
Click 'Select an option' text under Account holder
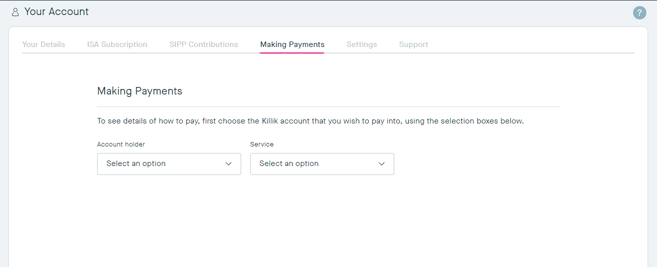coord(136,164)
